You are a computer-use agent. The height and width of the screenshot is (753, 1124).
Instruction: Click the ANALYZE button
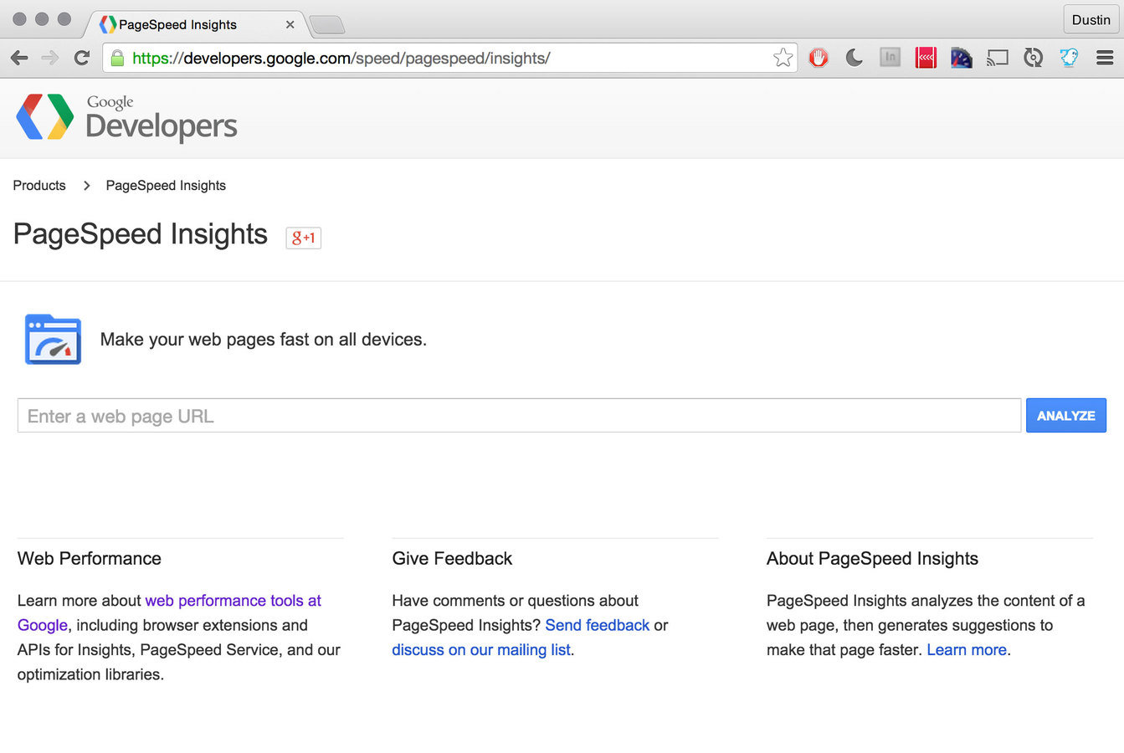1066,416
